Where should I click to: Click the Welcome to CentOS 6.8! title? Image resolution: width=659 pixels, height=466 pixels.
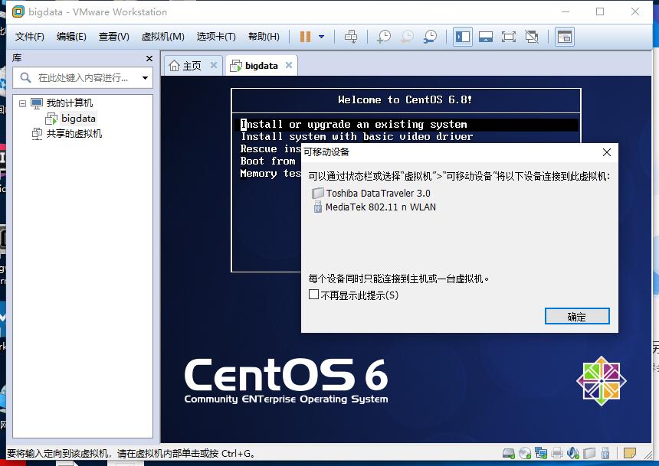tap(405, 100)
